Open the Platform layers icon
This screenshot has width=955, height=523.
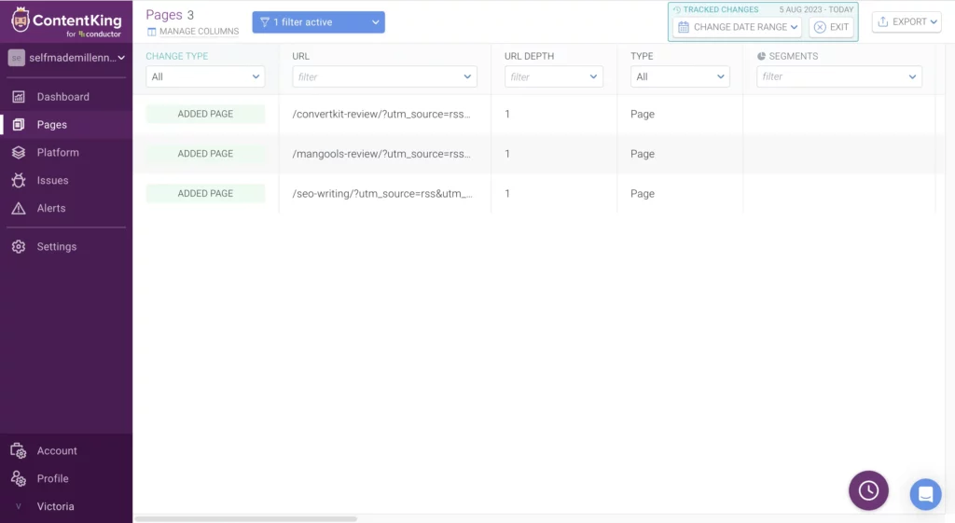19,152
